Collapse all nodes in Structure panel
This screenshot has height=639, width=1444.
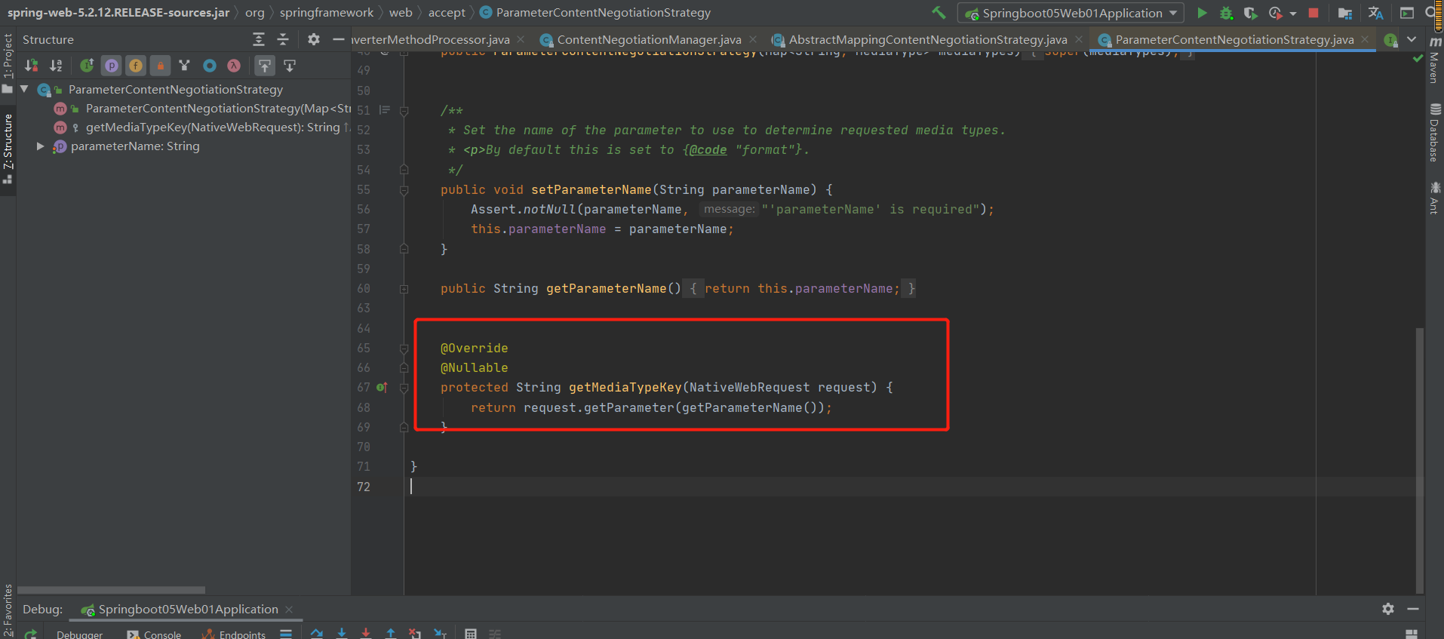pos(283,39)
